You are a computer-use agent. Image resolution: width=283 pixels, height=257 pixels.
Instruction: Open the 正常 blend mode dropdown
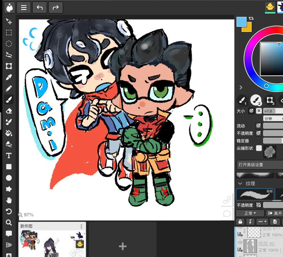[x=250, y=213]
